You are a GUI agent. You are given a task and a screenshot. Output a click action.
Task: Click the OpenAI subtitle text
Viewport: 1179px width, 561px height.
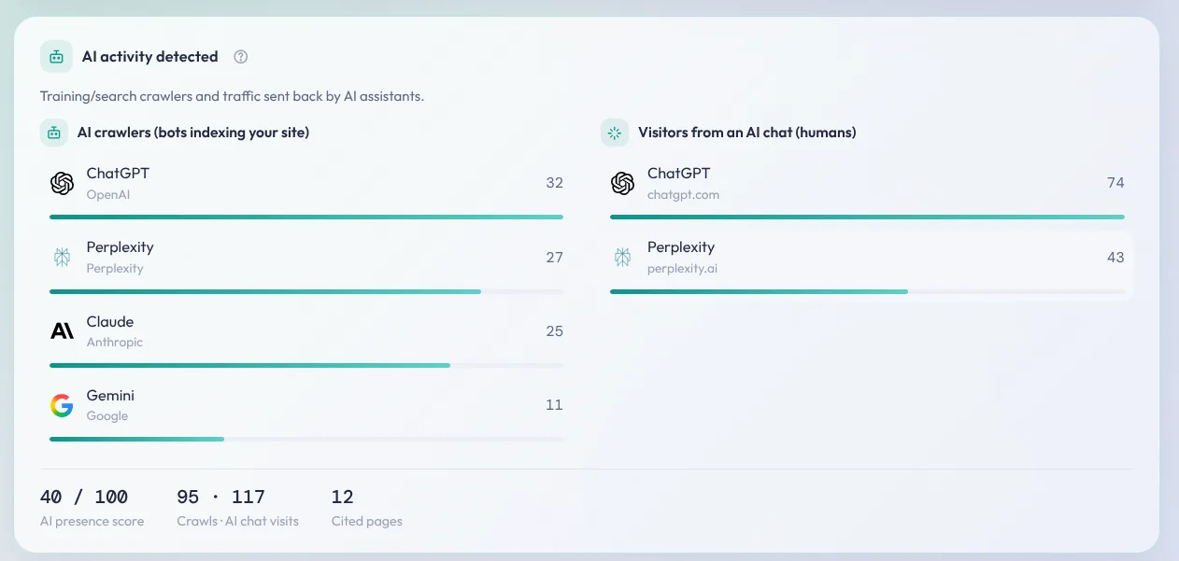pos(108,195)
